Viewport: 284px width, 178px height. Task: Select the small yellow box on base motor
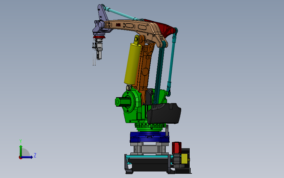[x=185, y=159]
